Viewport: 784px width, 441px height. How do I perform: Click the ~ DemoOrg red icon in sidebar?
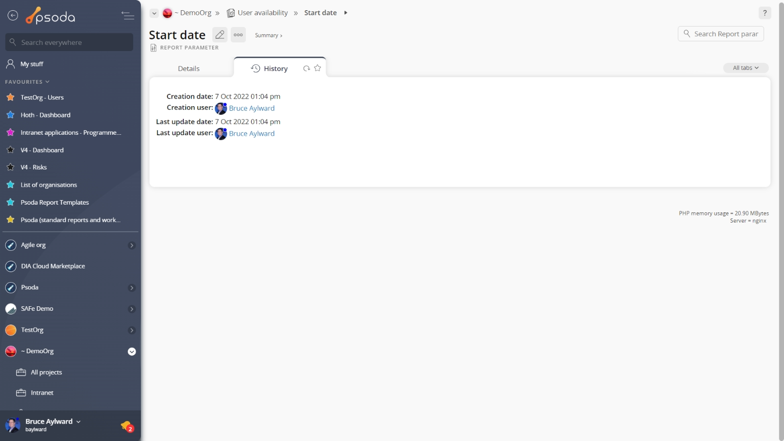(x=11, y=351)
